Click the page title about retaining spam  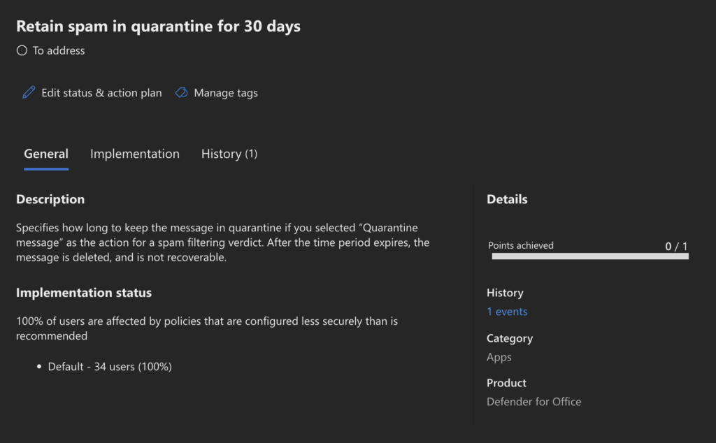(x=158, y=27)
